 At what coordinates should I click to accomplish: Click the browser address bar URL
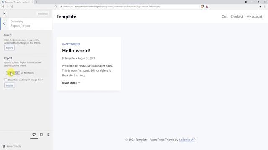pos(118,7)
